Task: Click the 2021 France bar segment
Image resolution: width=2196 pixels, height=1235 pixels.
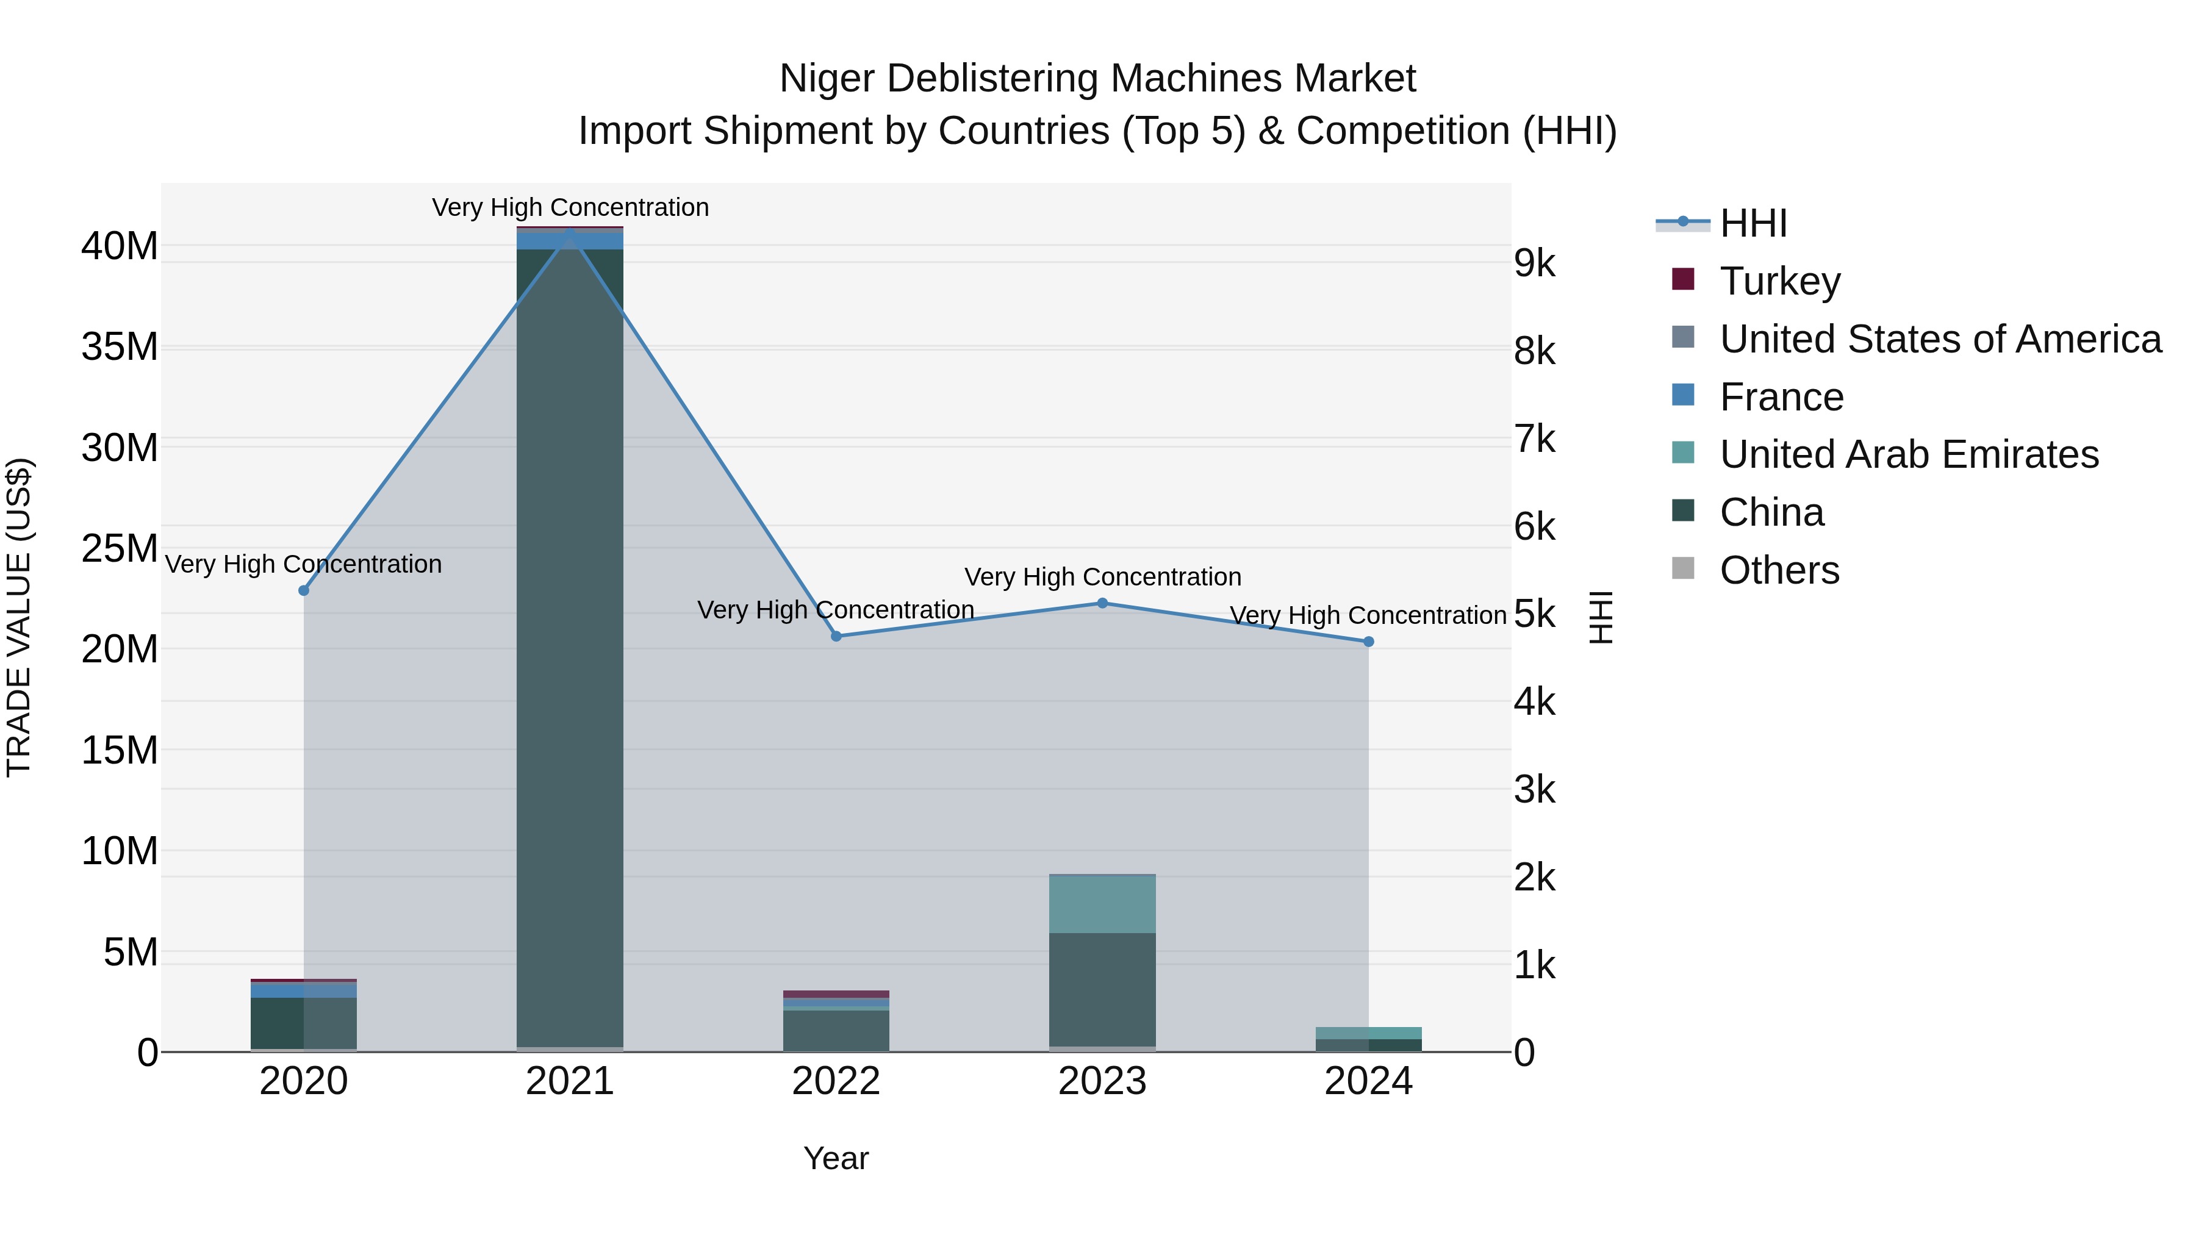Action: [570, 240]
